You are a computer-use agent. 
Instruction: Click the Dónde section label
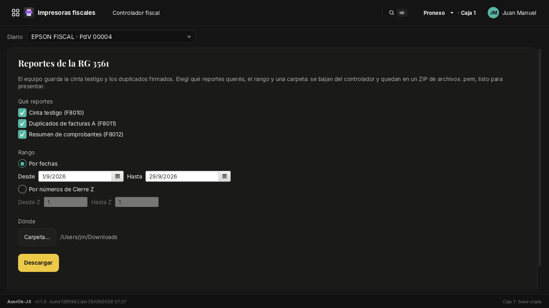tap(27, 221)
